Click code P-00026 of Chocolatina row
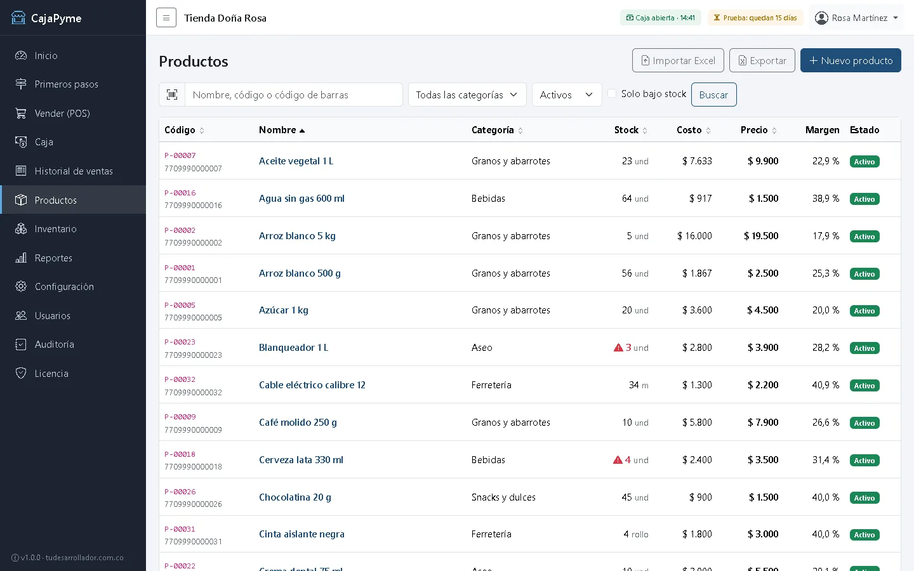The image size is (914, 571). pyautogui.click(x=180, y=492)
